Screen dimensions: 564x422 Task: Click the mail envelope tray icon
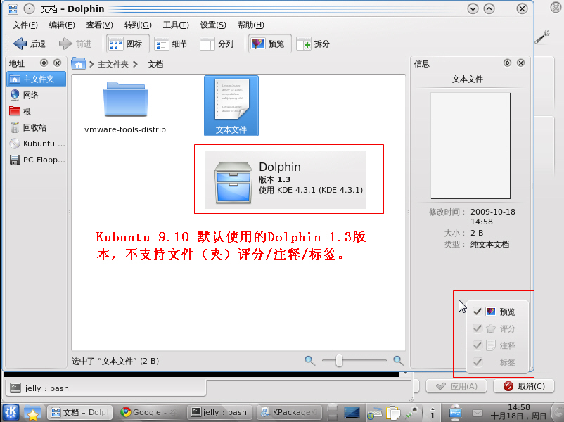coord(478,414)
